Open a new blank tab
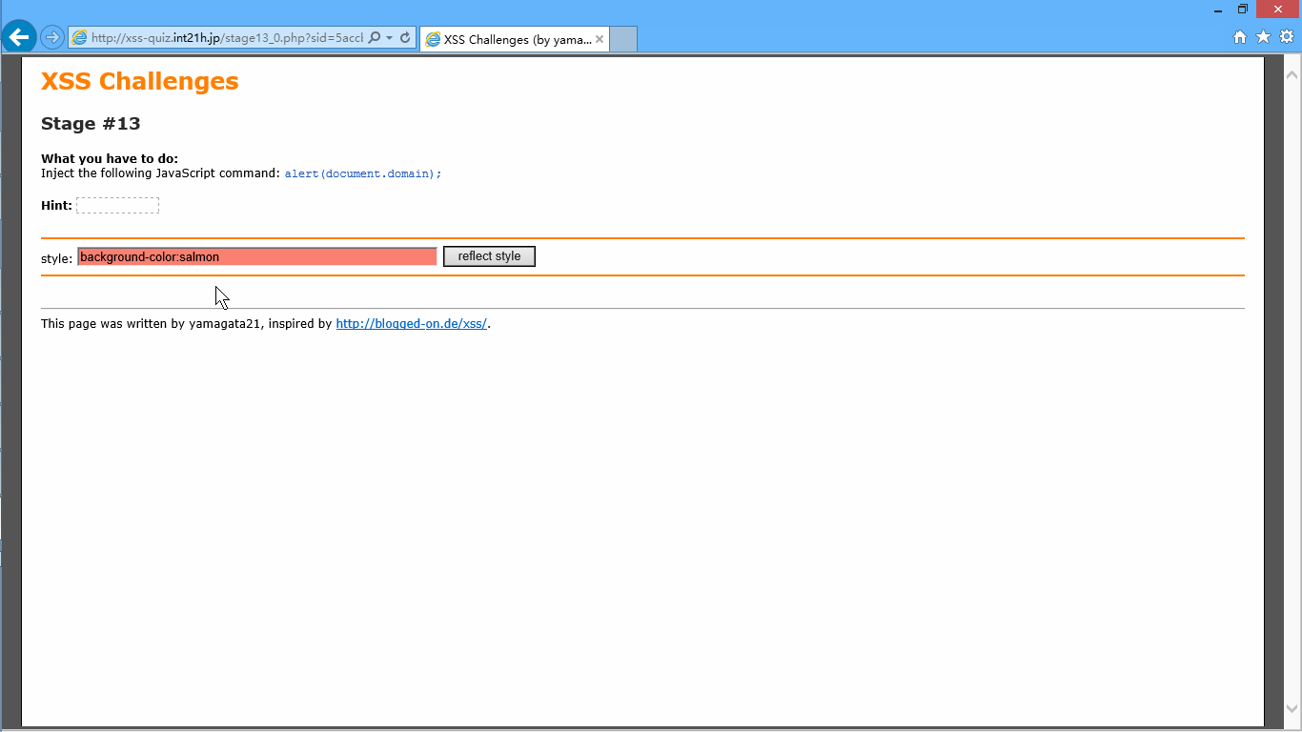This screenshot has height=732, width=1302. tap(623, 39)
